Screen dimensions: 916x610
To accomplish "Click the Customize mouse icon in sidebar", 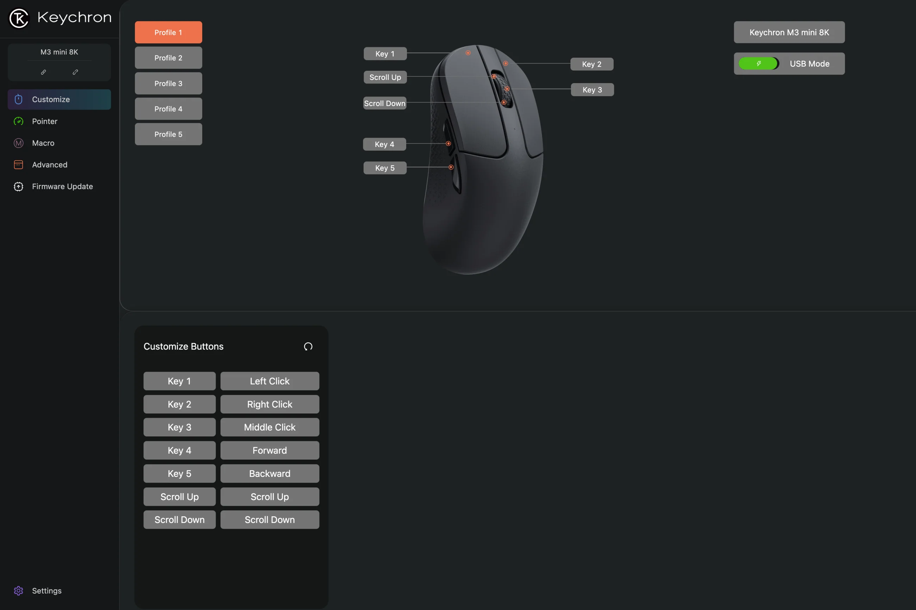I will tap(18, 99).
